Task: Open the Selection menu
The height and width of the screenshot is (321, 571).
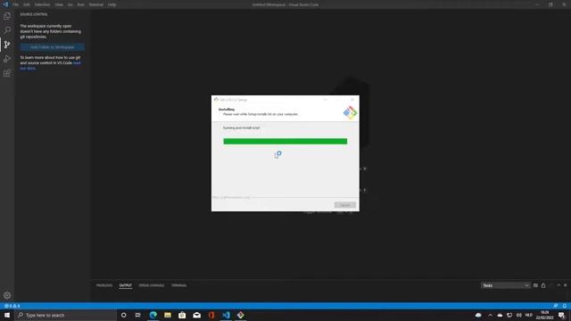Action: (x=42, y=4)
